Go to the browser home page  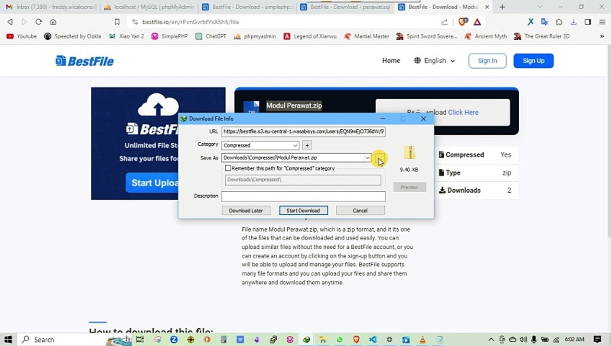(53, 22)
